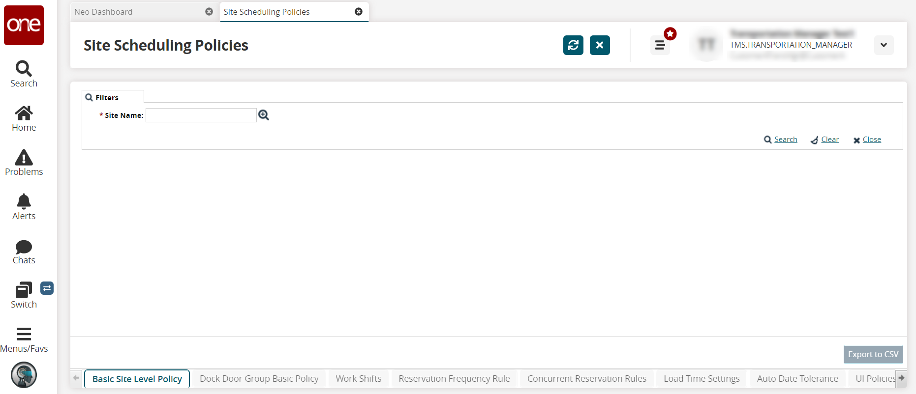Open Reservation Frequency Rule tab
The width and height of the screenshot is (916, 394).
454,379
